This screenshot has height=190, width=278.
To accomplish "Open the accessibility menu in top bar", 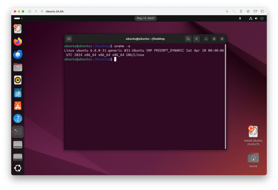I will [240, 18].
